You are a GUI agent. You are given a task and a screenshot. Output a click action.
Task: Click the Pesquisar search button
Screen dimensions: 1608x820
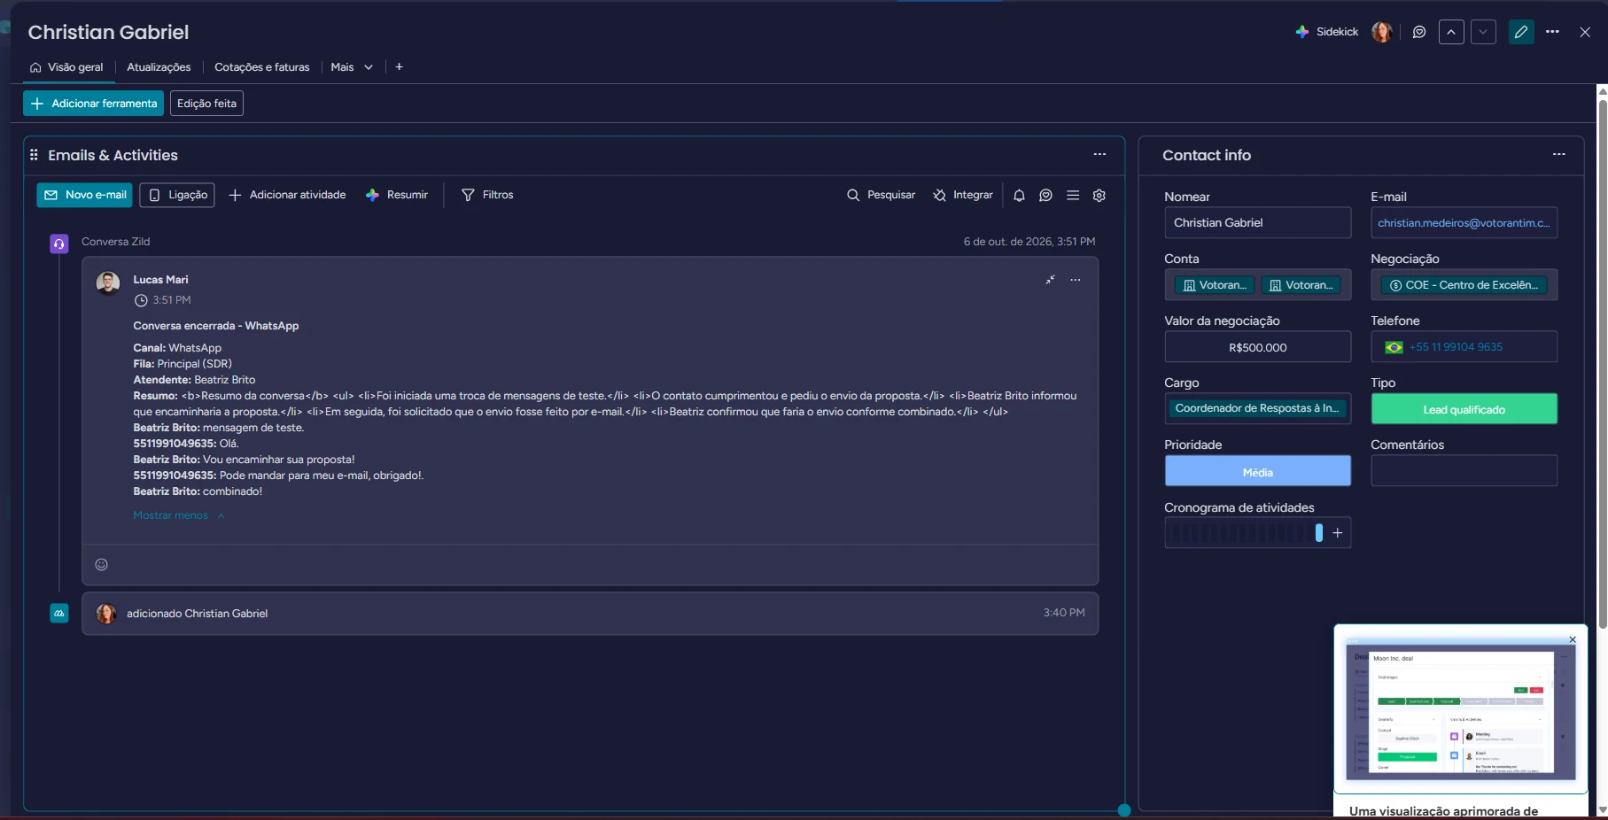[x=881, y=195]
